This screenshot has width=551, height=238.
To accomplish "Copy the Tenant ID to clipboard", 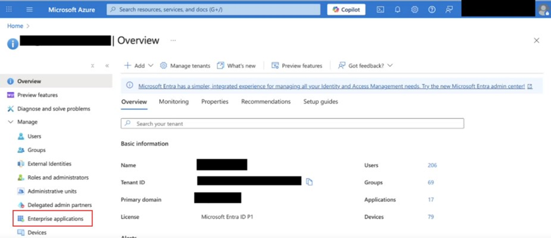I will pos(309,182).
